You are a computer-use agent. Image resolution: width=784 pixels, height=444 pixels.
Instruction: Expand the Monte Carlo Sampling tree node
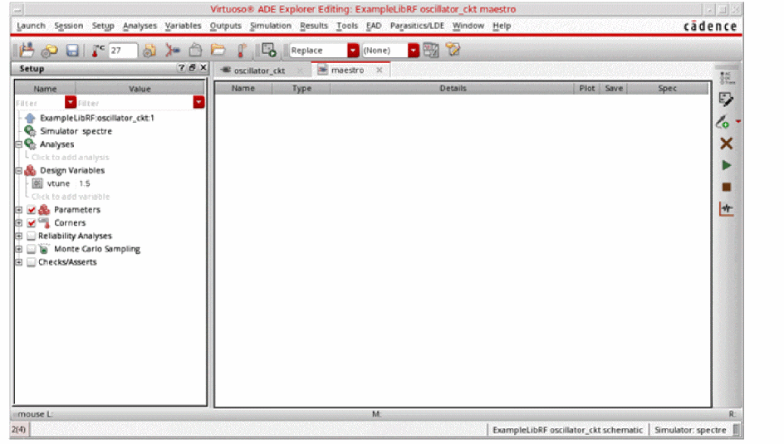[18, 249]
